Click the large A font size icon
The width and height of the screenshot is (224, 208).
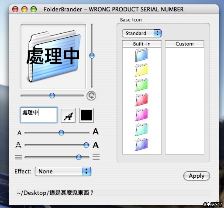click(x=96, y=131)
